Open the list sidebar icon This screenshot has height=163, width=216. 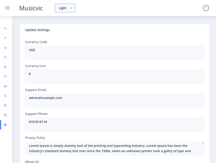pyautogui.click(x=5, y=48)
